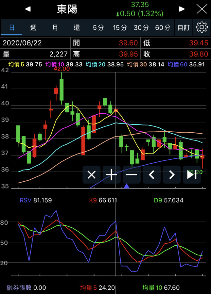The image size is (211, 294).
Task: Switch to 30分 interval chart
Action: 141,27
